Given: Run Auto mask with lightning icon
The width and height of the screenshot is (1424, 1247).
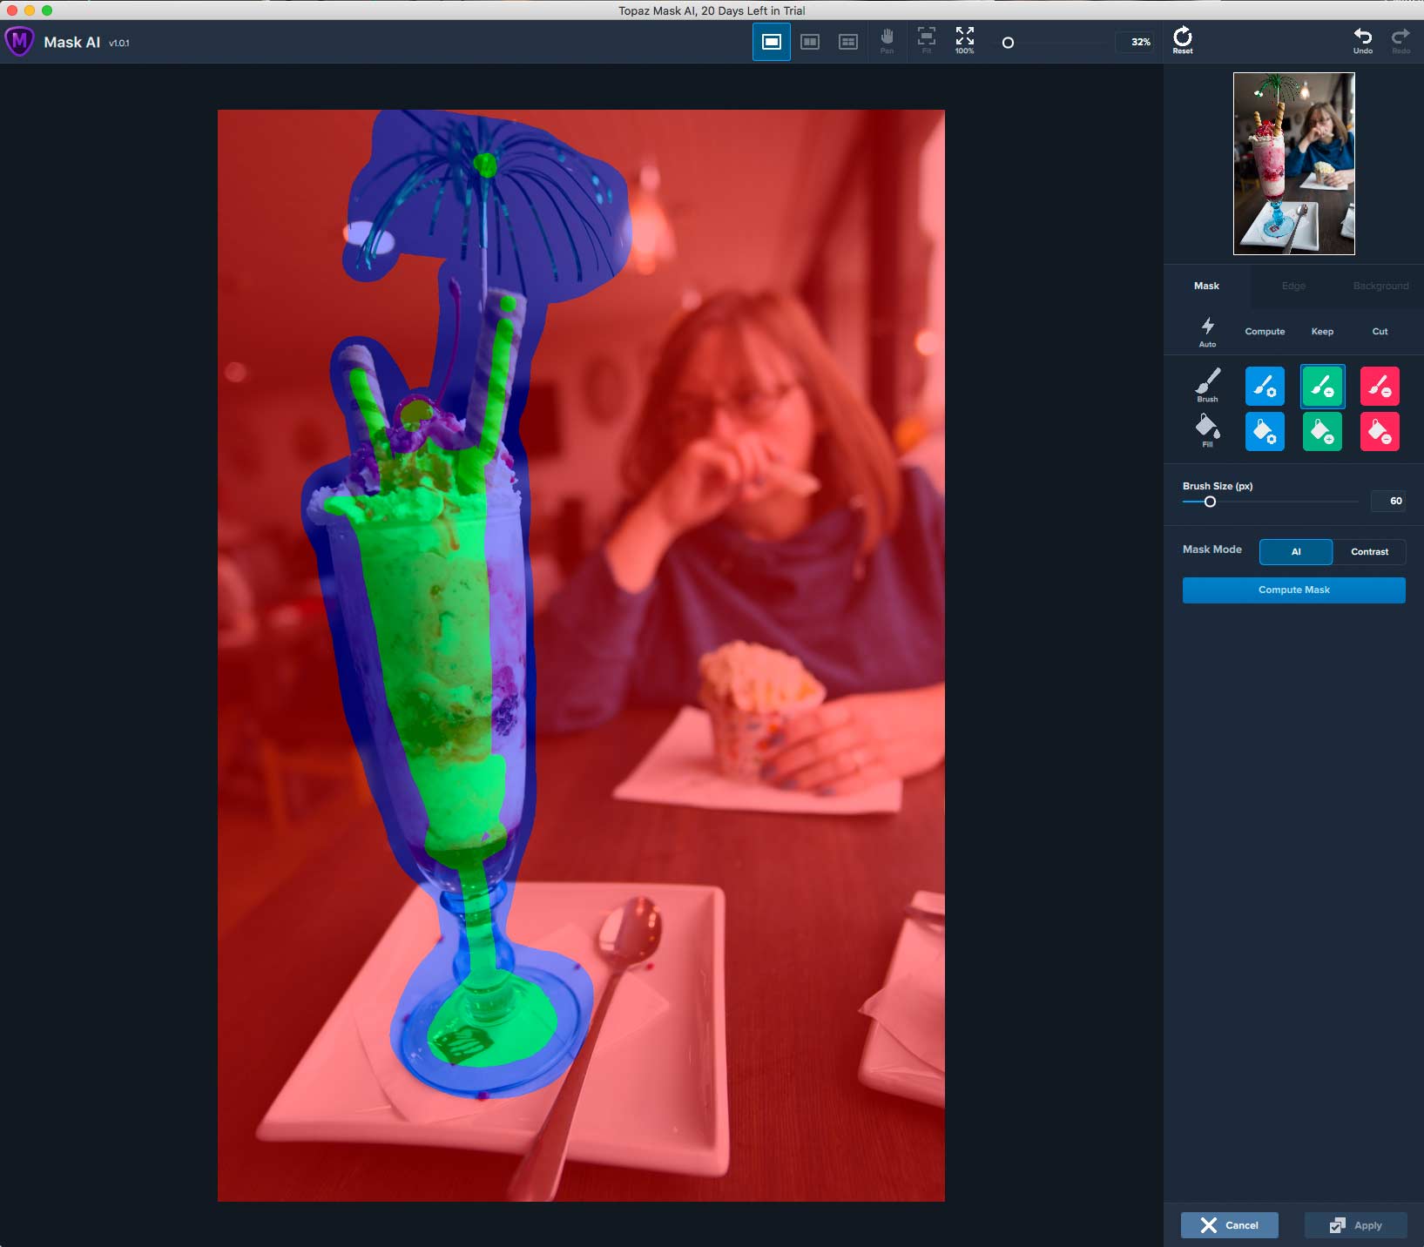Looking at the screenshot, I should tap(1207, 331).
